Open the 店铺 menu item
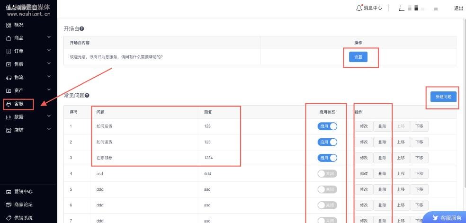Image resolution: width=466 pixels, height=223 pixels. click(x=19, y=130)
